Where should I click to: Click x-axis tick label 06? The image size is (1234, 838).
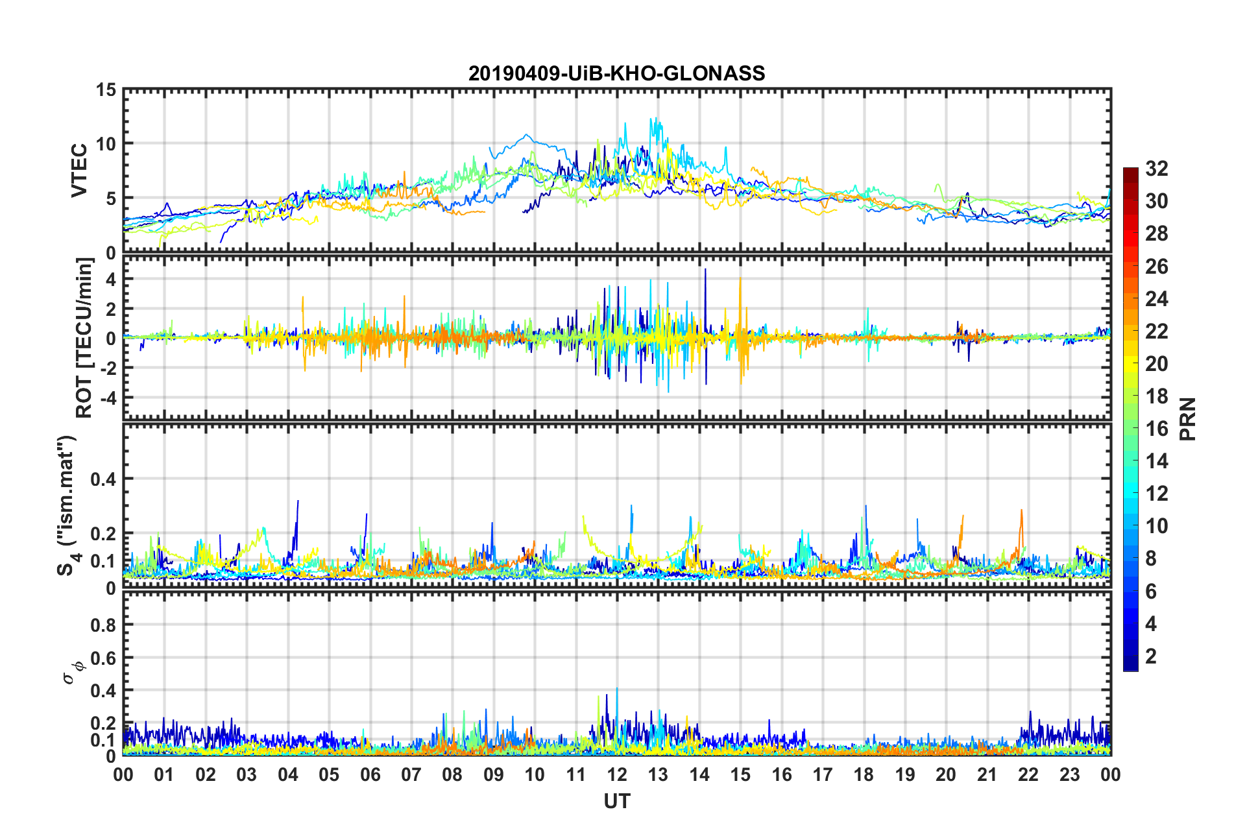click(370, 774)
